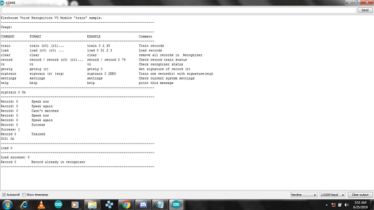Open the media player taskbar icon
The image size is (374, 210).
[x=75, y=205]
